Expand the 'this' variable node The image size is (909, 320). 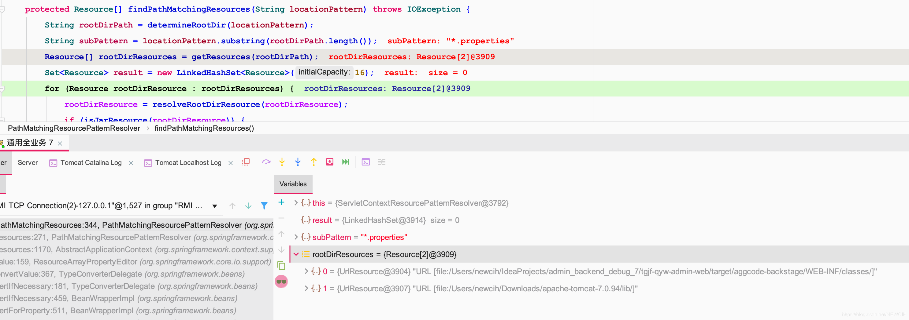click(296, 203)
